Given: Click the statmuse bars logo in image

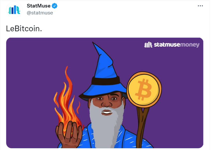Looking at the screenshot, I should click(148, 45).
